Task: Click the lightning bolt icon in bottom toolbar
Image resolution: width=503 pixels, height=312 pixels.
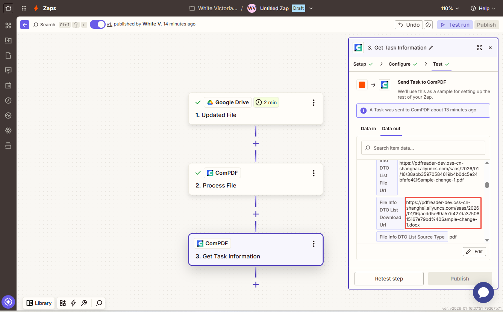Action: coord(73,303)
